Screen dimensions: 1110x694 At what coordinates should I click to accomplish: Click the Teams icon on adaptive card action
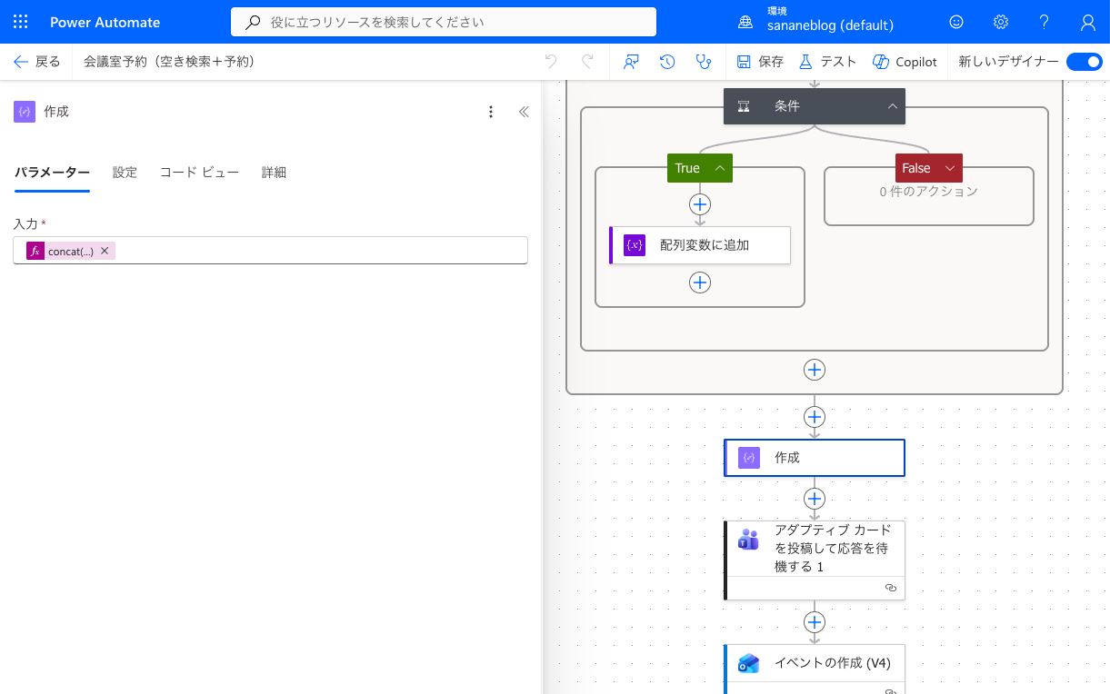click(x=748, y=540)
